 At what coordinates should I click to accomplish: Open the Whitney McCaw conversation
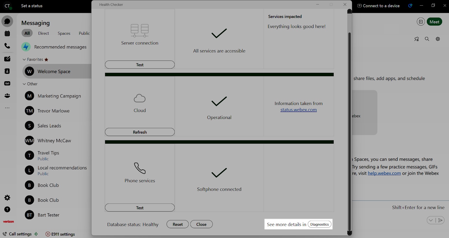[x=57, y=141]
